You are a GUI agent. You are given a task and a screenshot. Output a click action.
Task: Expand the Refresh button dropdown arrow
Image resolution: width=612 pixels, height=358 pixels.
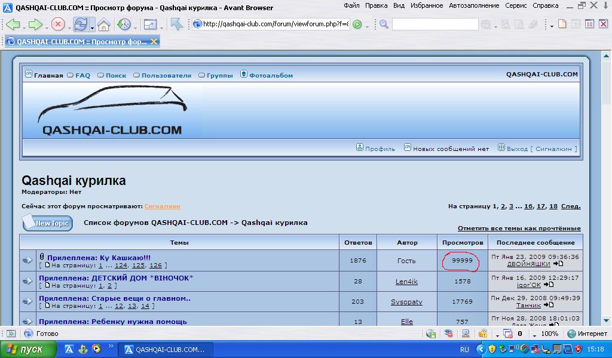point(92,27)
